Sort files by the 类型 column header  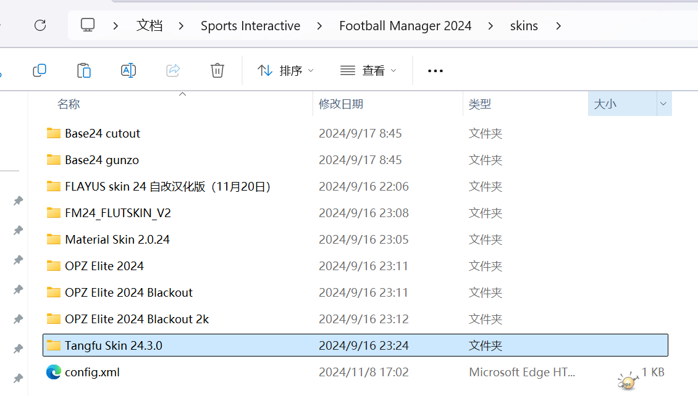coord(480,104)
